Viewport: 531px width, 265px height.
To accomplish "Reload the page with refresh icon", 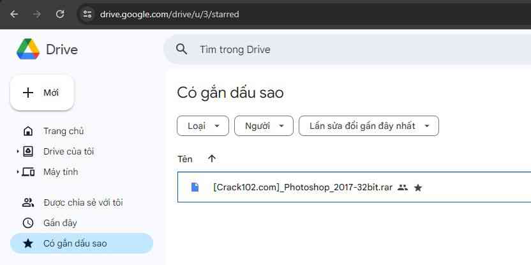I will (60, 14).
